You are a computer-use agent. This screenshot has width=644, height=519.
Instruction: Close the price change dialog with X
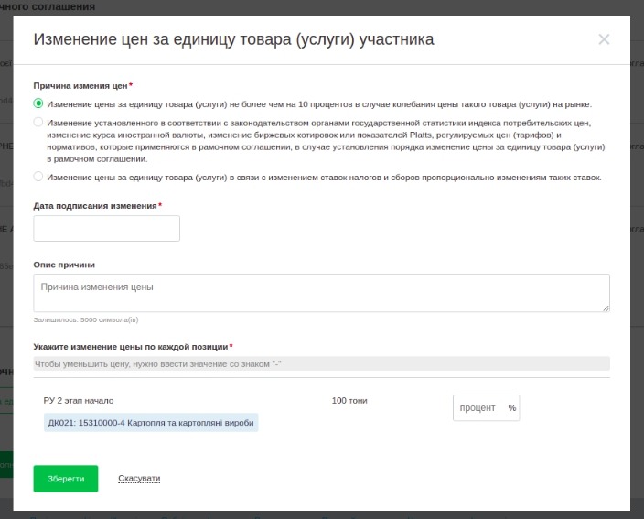pos(604,39)
